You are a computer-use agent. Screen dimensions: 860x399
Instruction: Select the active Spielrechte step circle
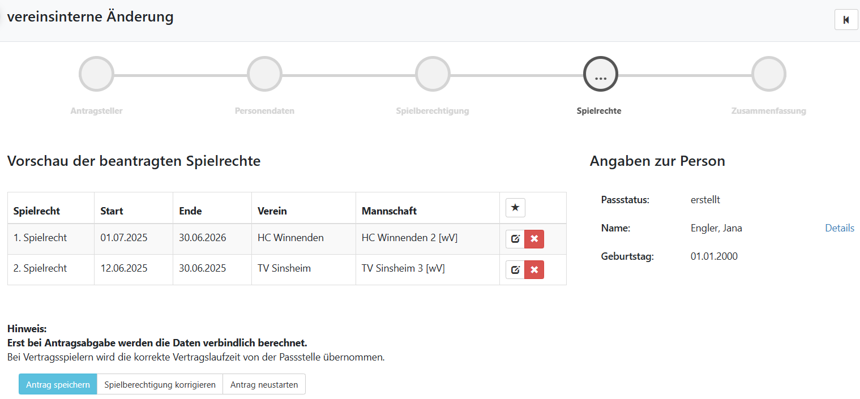pyautogui.click(x=600, y=74)
